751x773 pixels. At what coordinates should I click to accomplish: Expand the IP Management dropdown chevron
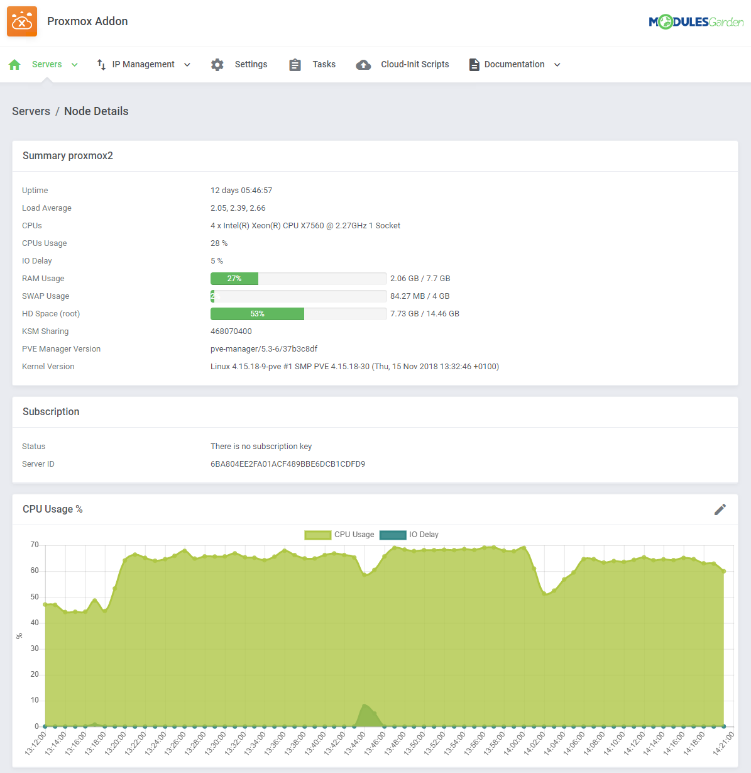187,65
